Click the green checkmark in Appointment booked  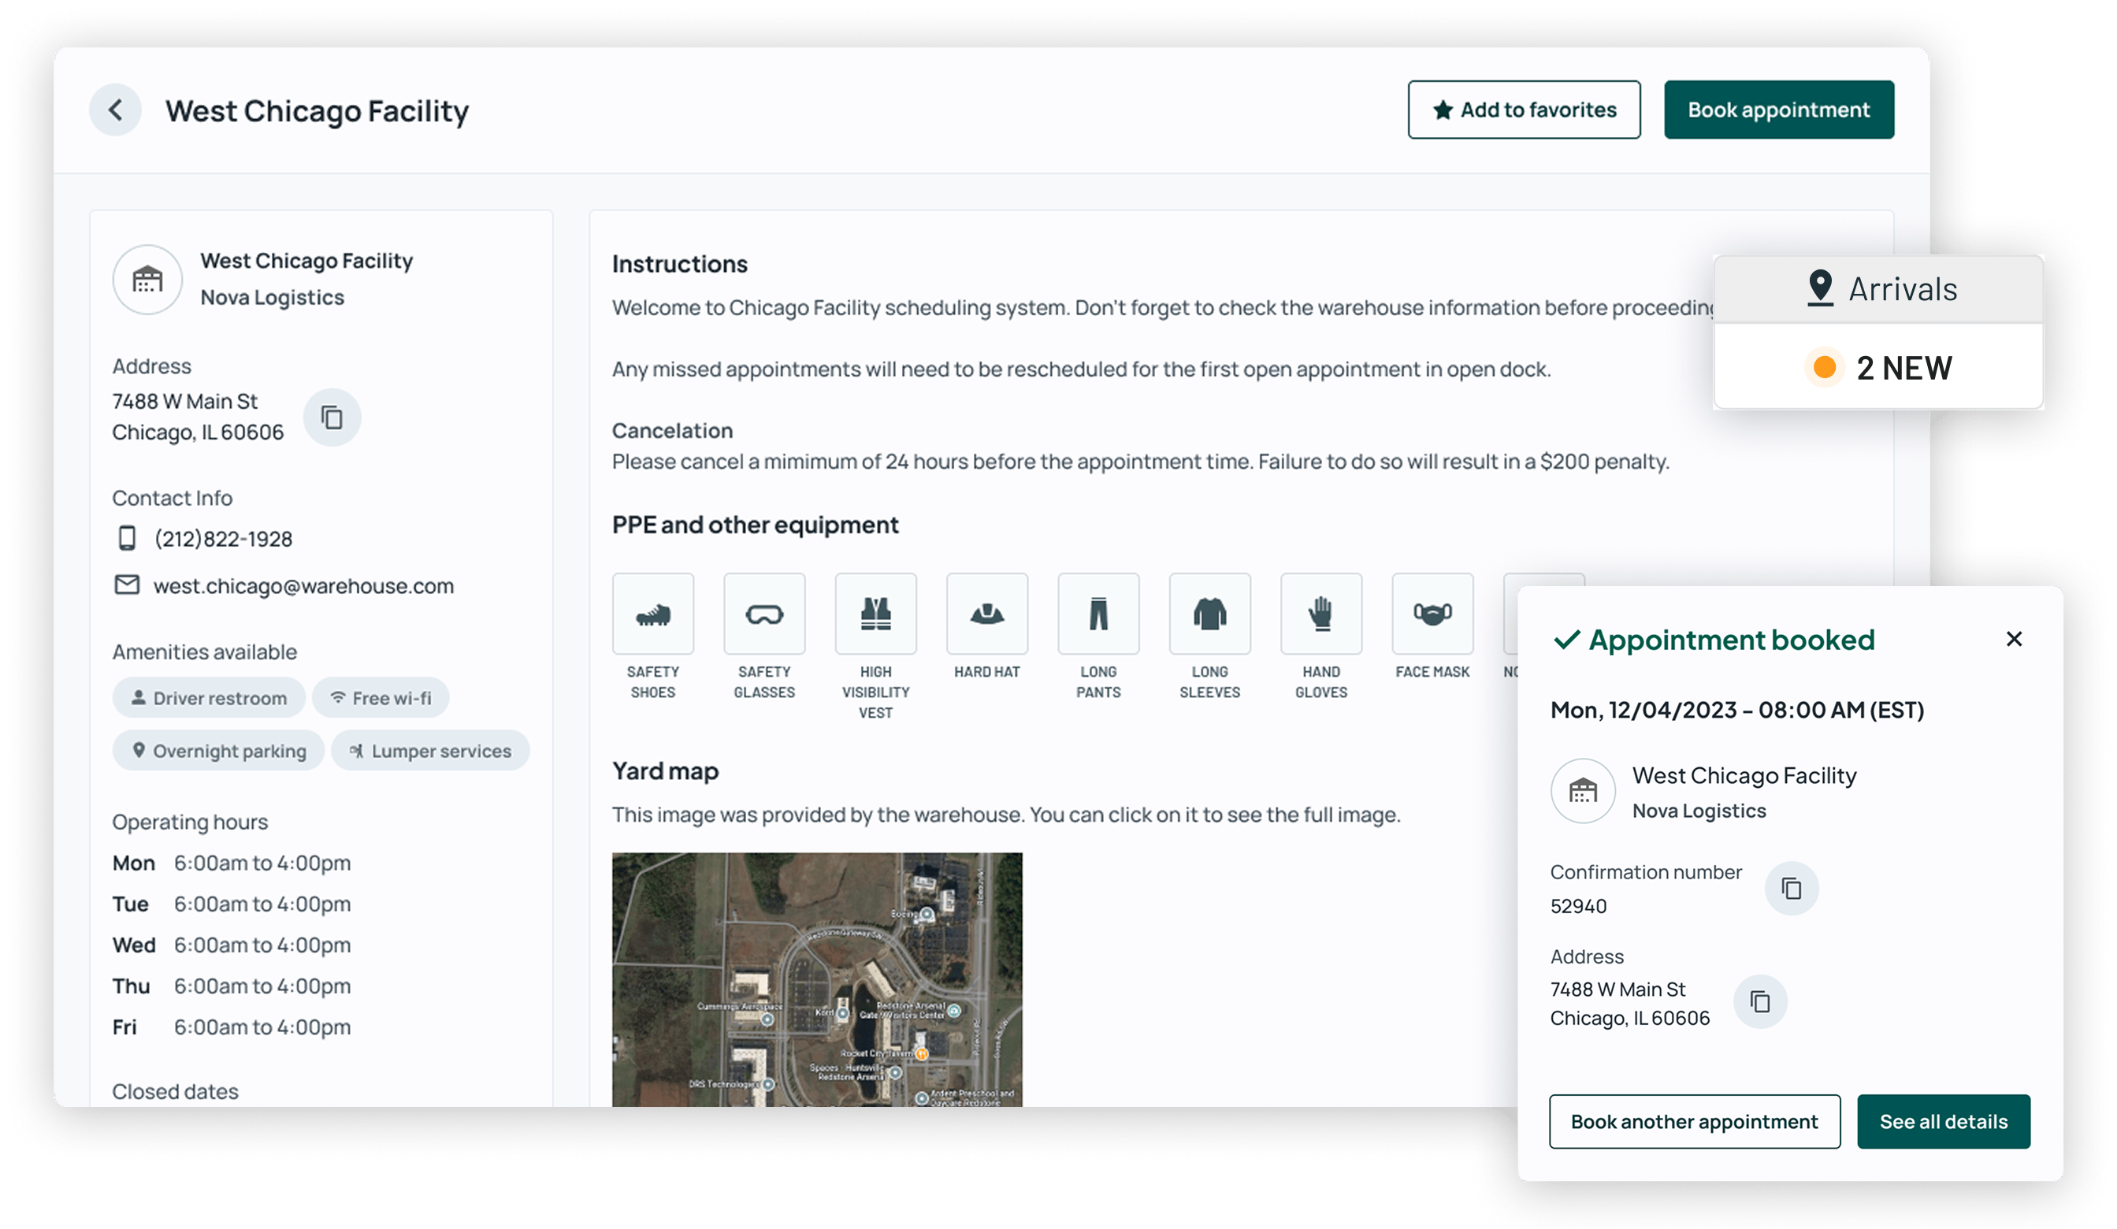[x=1567, y=640]
